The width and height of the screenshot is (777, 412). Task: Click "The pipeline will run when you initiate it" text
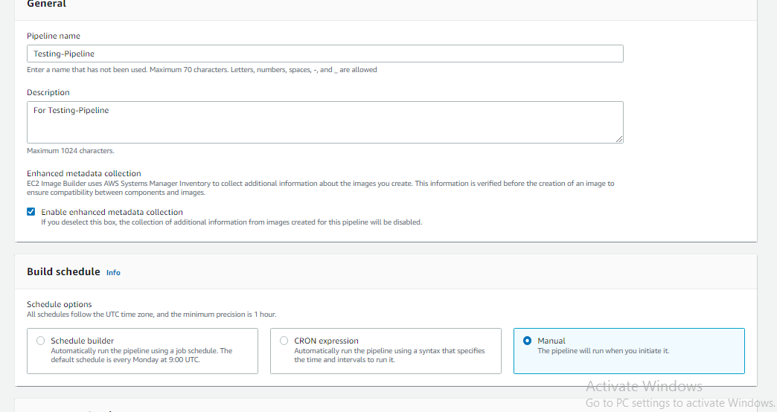(x=603, y=351)
